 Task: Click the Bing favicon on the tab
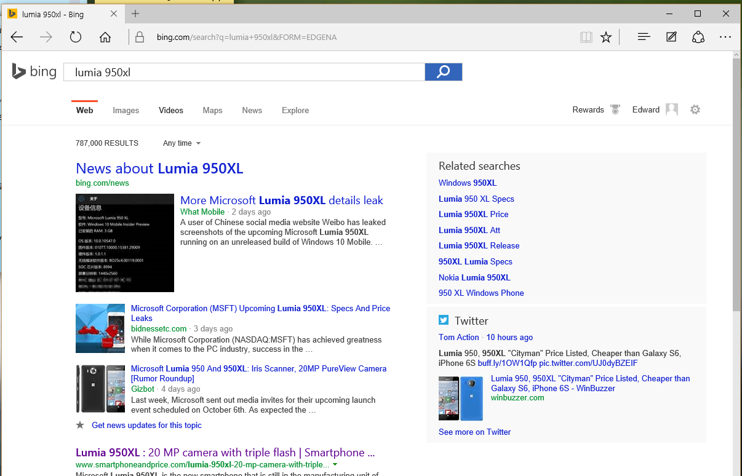coord(12,14)
